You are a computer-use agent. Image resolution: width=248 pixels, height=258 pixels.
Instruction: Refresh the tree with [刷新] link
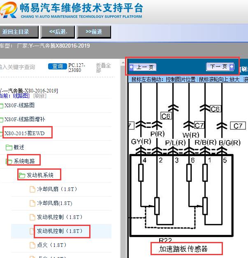(39, 96)
